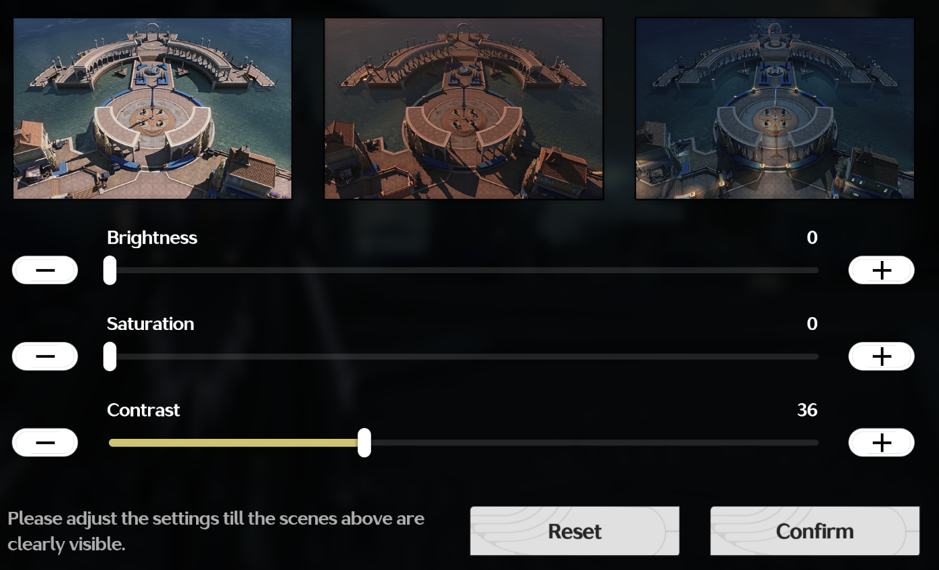Image resolution: width=939 pixels, height=570 pixels.
Task: Click the Reset button
Action: point(575,531)
